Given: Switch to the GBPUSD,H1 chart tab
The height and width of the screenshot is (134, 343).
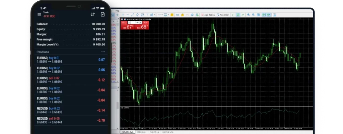Looking at the screenshot, I should pyautogui.click(x=142, y=132).
